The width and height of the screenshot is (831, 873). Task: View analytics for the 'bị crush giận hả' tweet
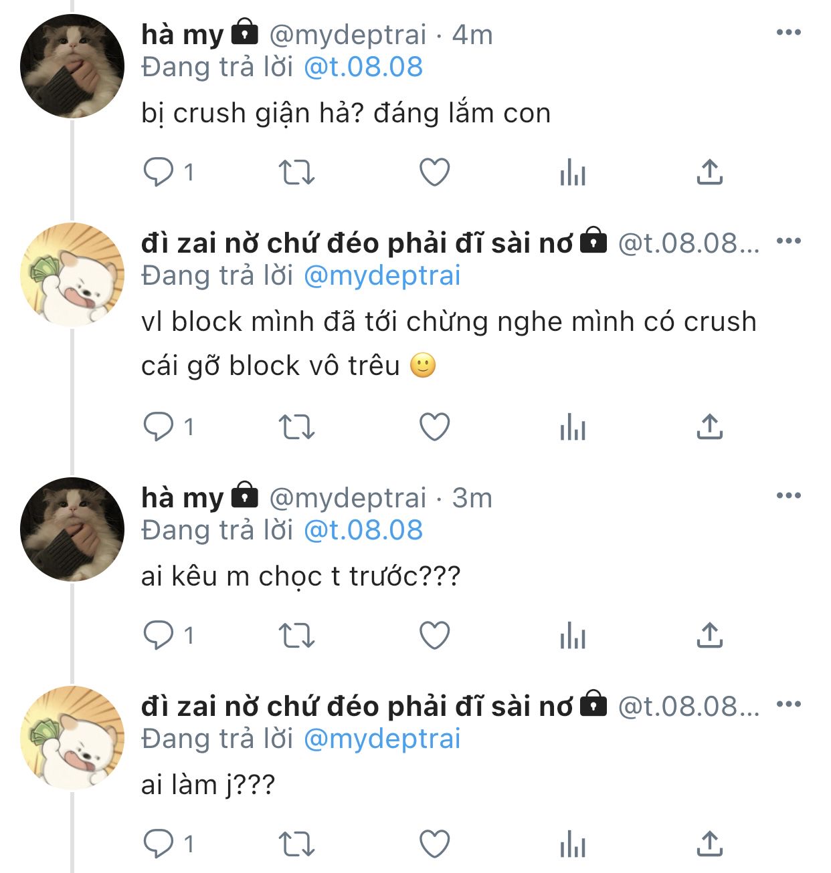(573, 172)
